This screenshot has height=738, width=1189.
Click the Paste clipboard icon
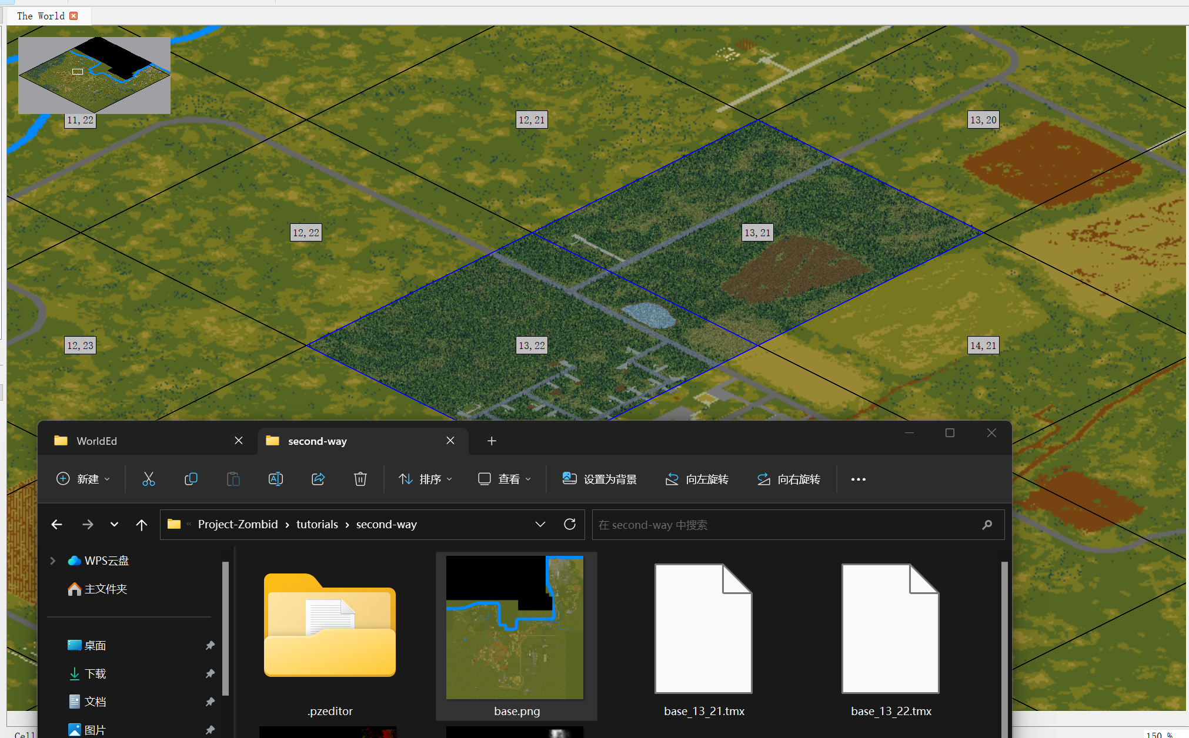point(233,479)
